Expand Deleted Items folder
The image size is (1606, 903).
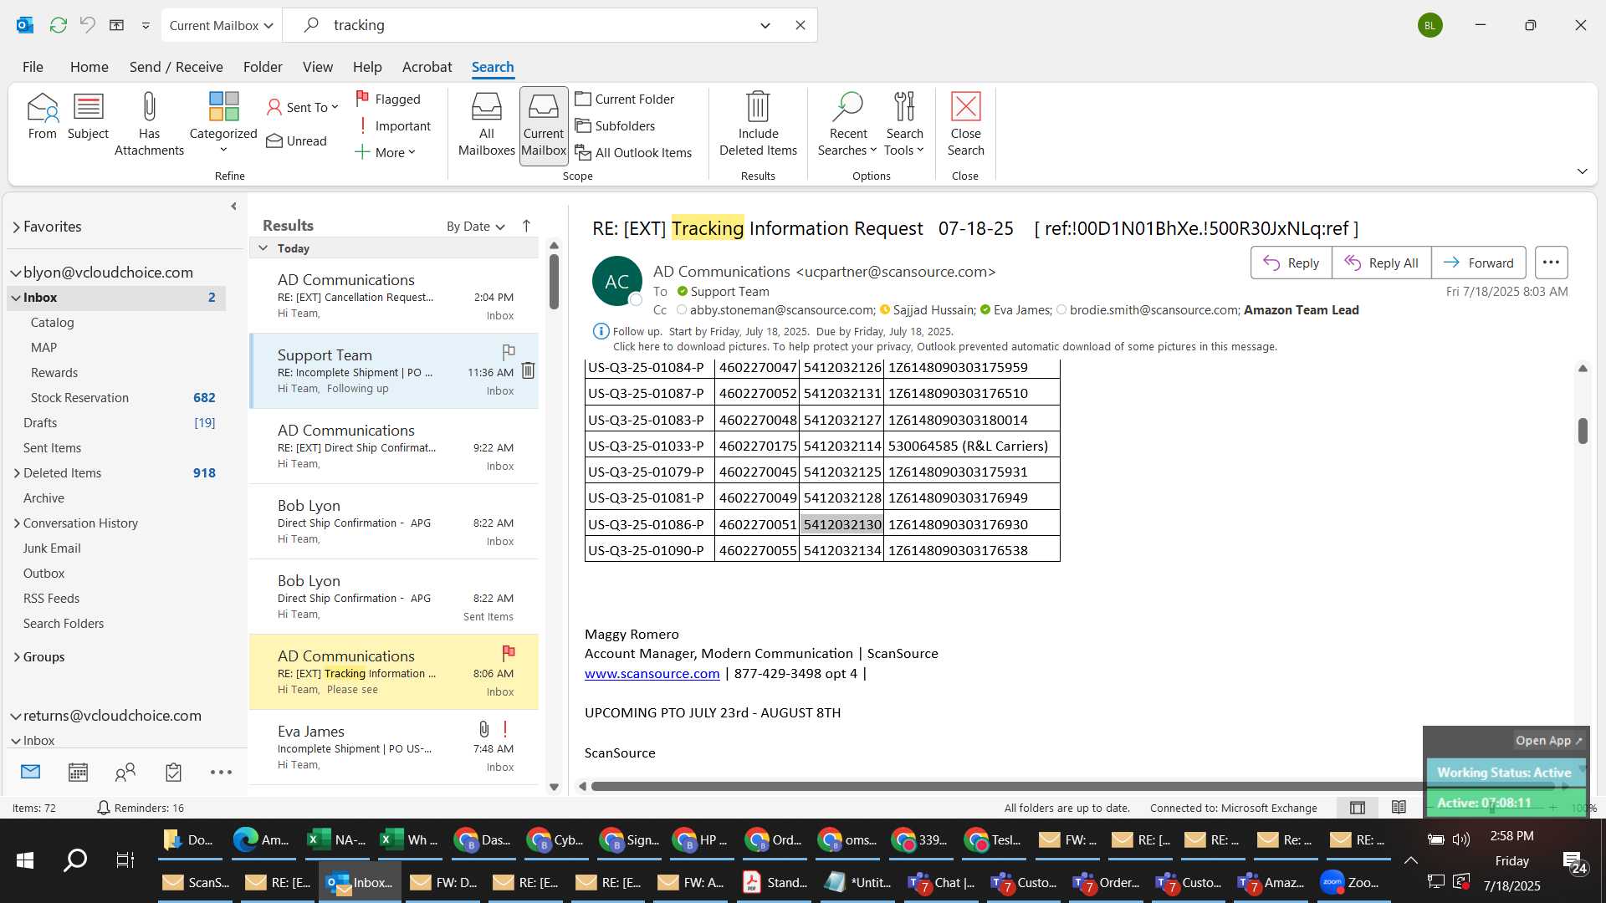tap(16, 473)
